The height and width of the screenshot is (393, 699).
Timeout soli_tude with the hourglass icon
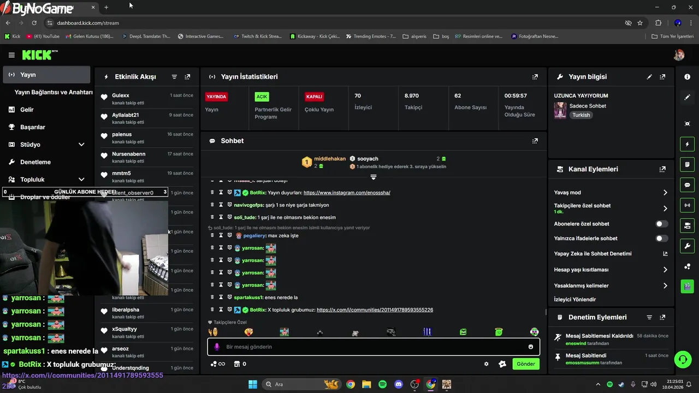pyautogui.click(x=221, y=217)
